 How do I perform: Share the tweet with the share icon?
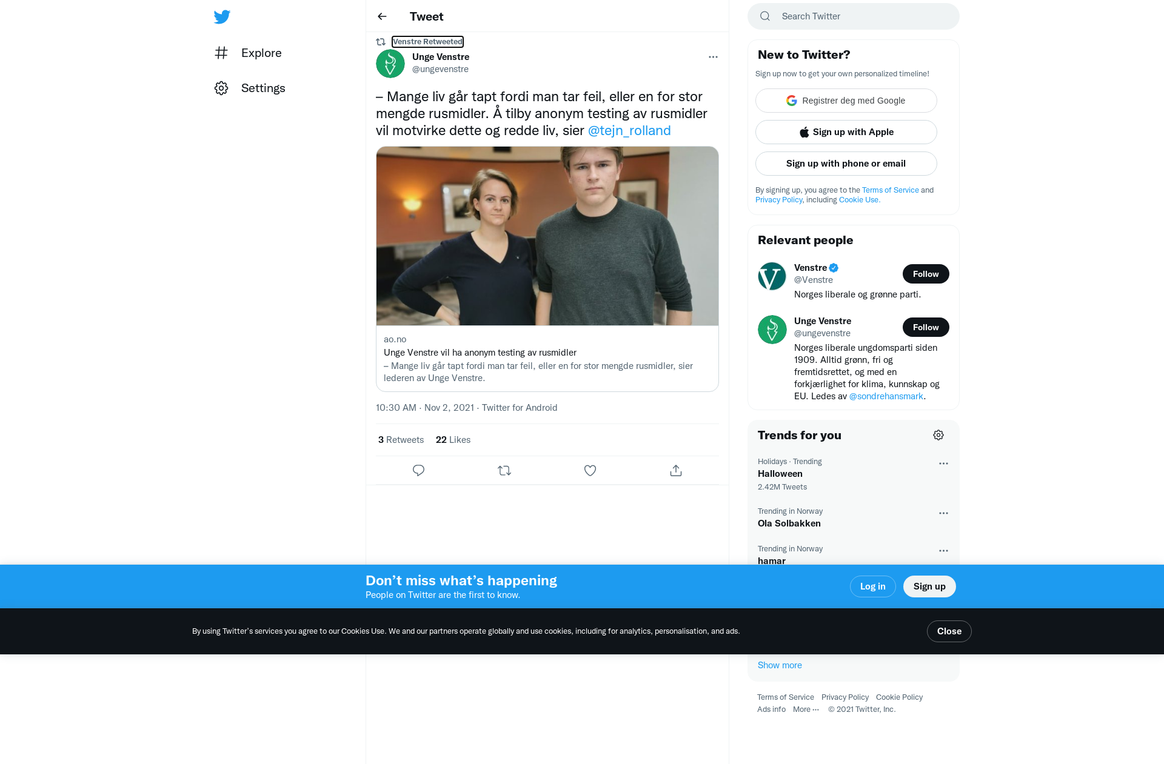(676, 470)
